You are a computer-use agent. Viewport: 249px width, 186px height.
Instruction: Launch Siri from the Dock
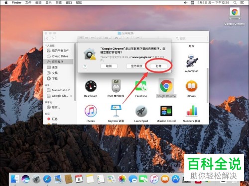25,179
